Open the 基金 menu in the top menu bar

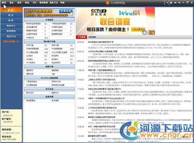tap(12, 3)
